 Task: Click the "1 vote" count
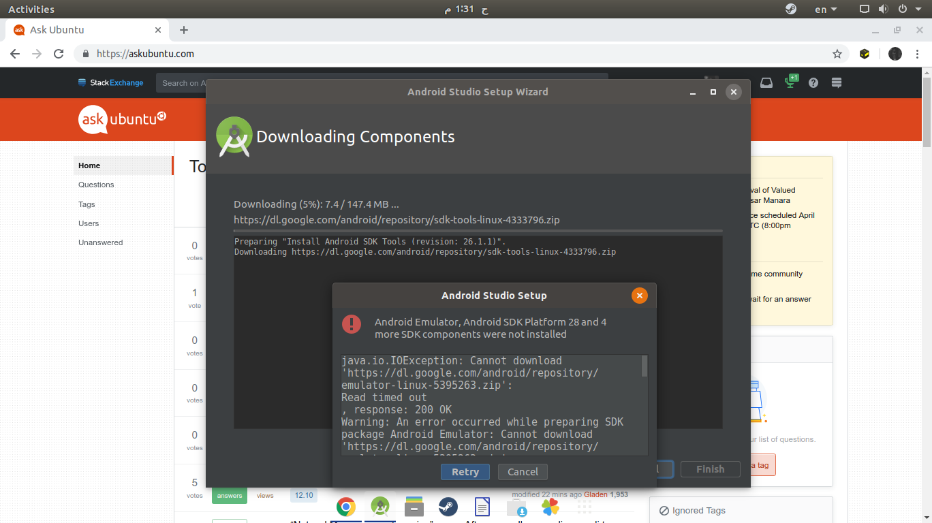pos(195,298)
